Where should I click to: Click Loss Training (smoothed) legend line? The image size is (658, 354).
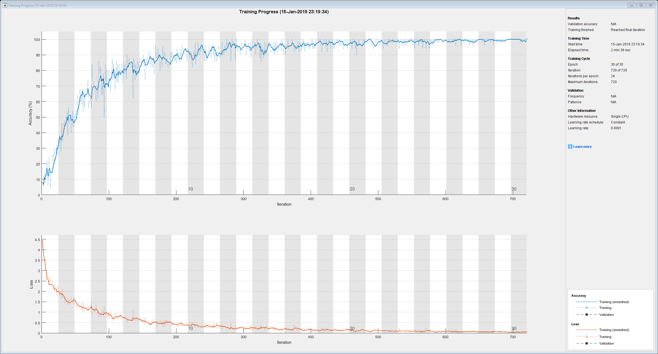coord(587,330)
